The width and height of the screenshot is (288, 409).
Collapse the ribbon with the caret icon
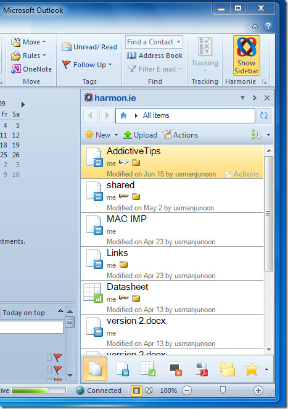[255, 26]
